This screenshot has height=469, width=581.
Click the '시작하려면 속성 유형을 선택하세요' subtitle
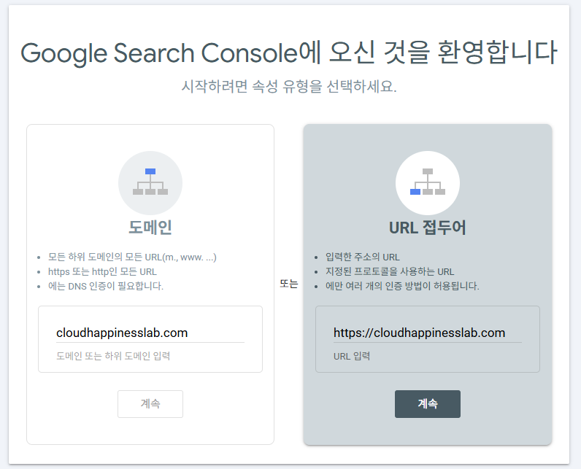click(289, 86)
